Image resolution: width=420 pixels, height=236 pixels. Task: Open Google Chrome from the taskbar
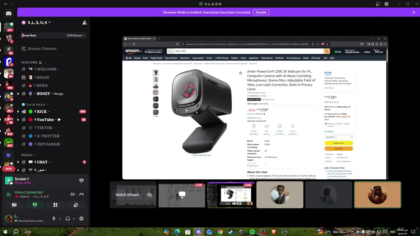coord(220,232)
